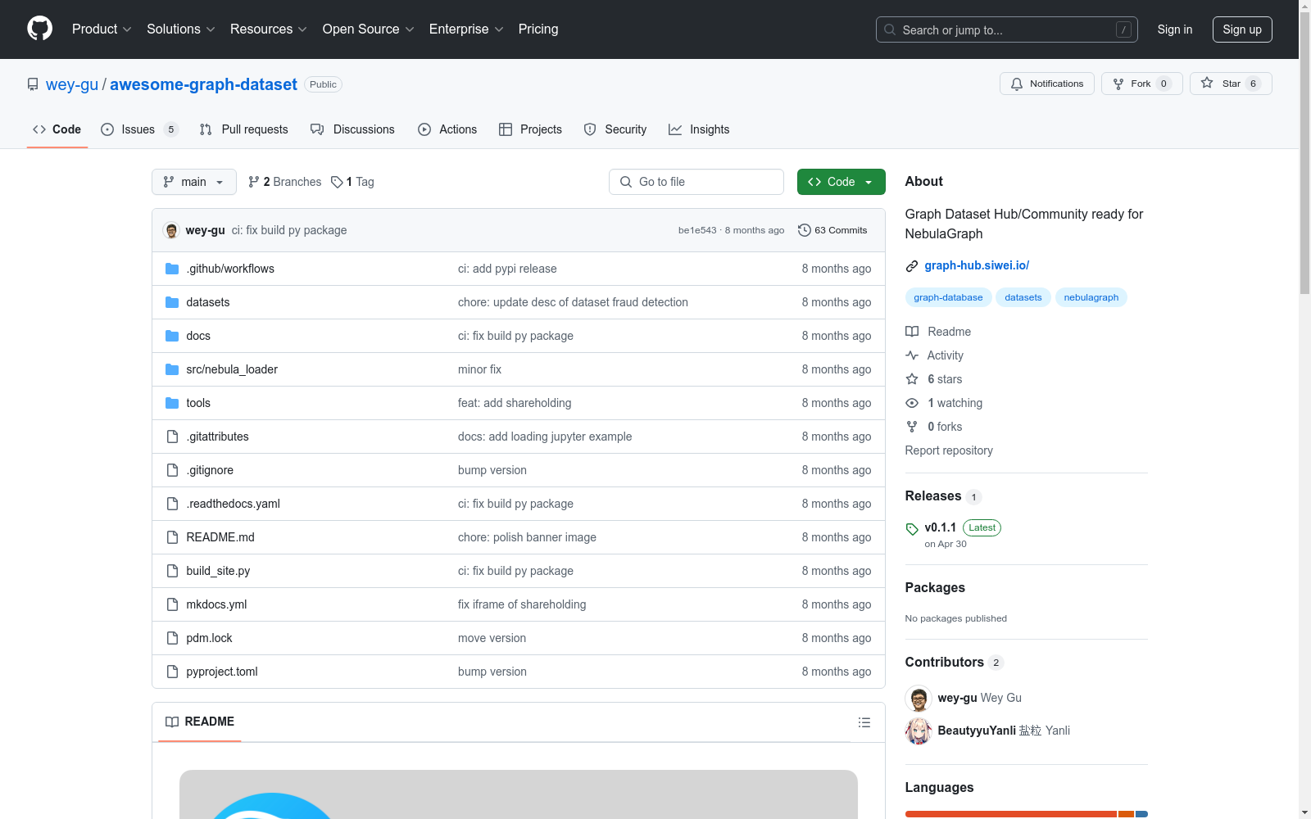Open the wey-gu owner profile link
Viewport: 1311px width, 819px height.
click(72, 84)
